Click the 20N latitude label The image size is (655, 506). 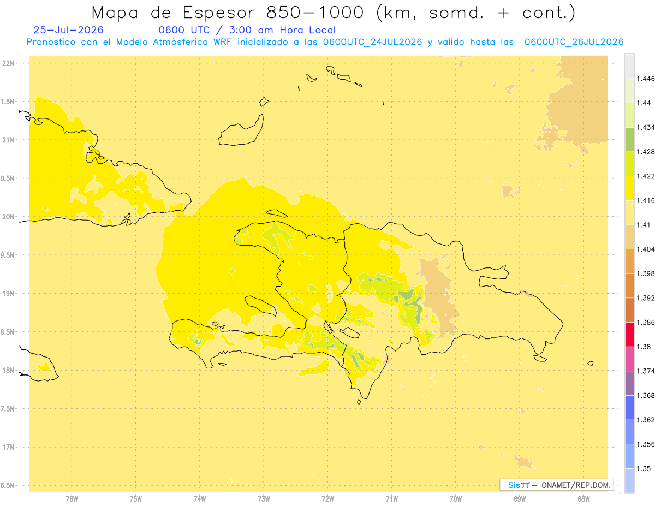click(x=9, y=217)
